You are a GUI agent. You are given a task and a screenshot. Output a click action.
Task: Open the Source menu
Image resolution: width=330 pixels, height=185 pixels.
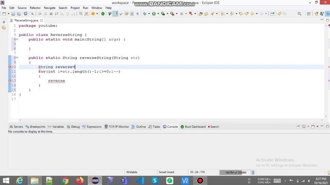[22, 8]
